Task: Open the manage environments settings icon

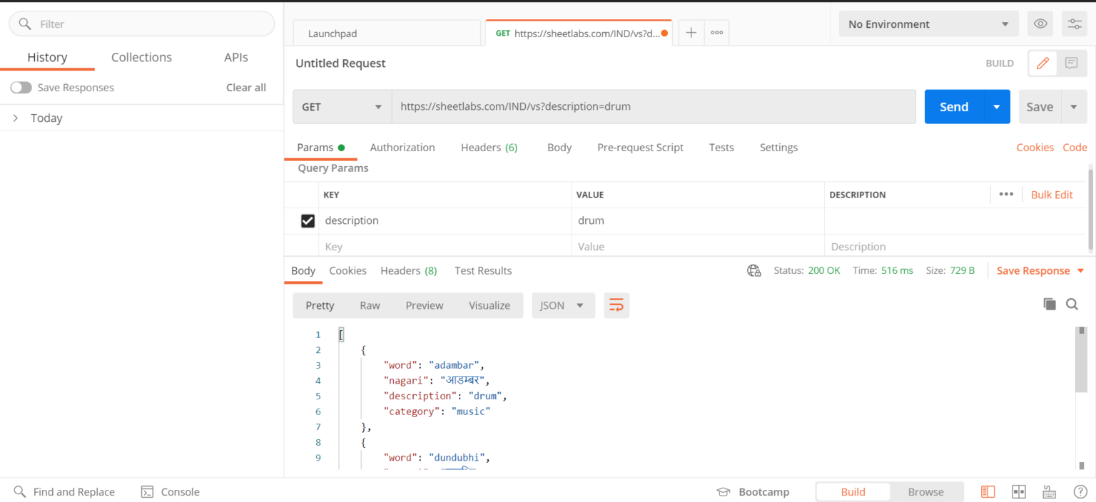Action: pos(1074,24)
